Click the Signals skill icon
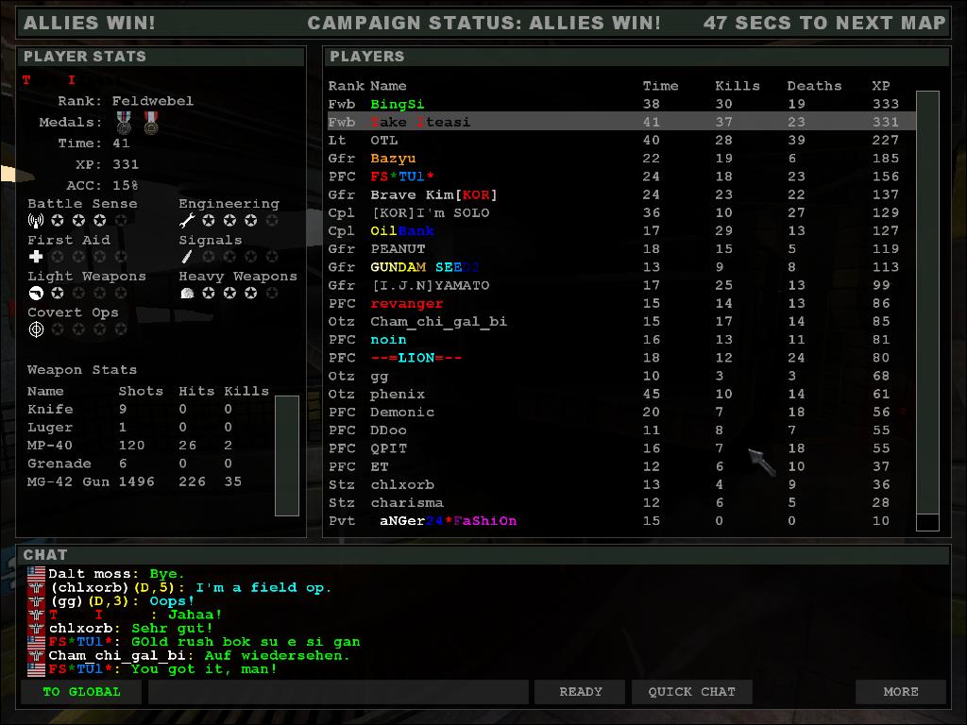The image size is (967, 725). [187, 257]
